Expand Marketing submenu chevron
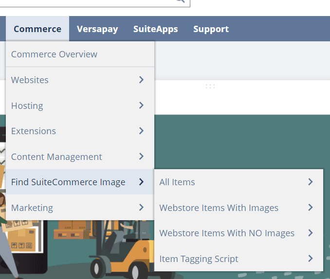 point(142,208)
